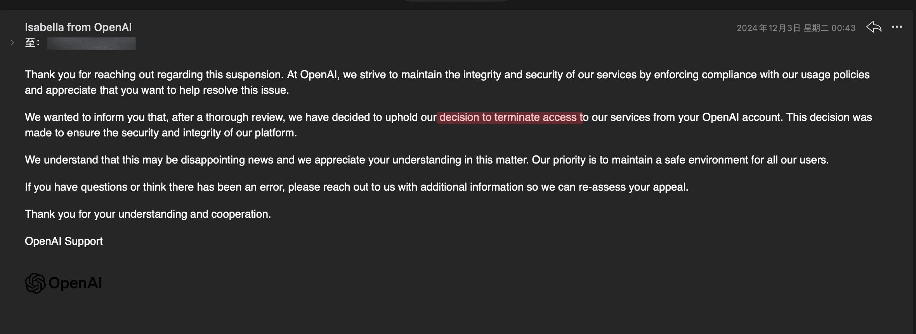Viewport: 916px width, 334px height.
Task: Click the OpenAI wordmark in footer
Action: click(75, 283)
